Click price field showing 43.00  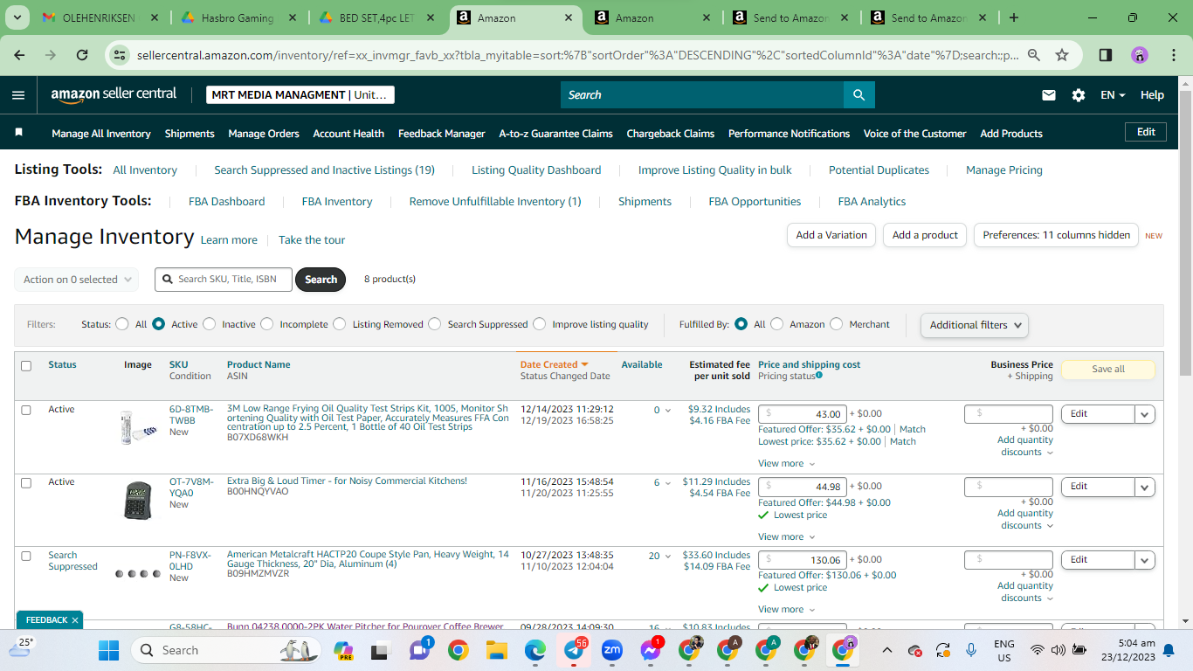(x=802, y=414)
